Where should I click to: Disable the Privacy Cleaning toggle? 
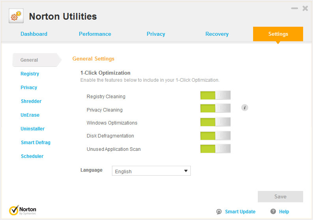pos(215,108)
